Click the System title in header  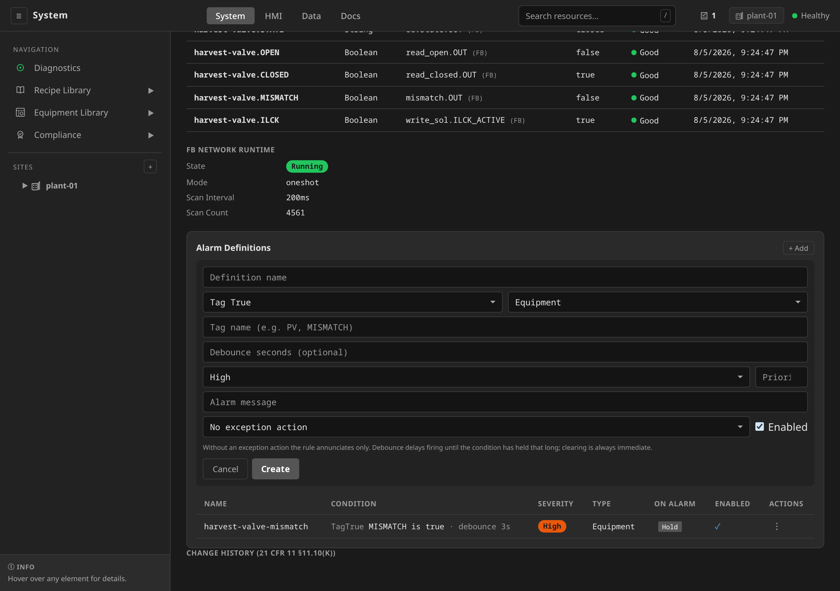click(50, 15)
